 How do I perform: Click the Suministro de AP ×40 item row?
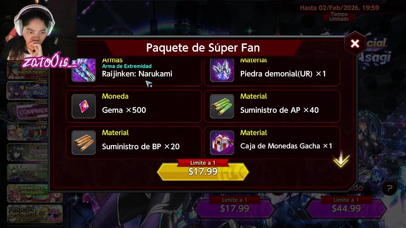coord(272,106)
